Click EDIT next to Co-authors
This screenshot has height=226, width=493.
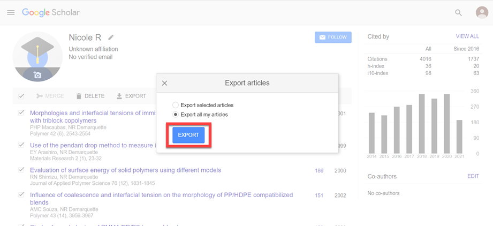473,176
